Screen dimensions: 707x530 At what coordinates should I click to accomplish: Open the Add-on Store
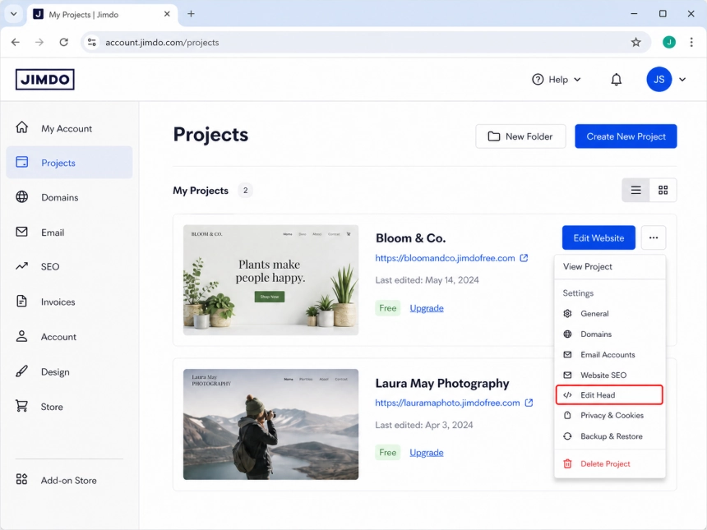click(69, 480)
